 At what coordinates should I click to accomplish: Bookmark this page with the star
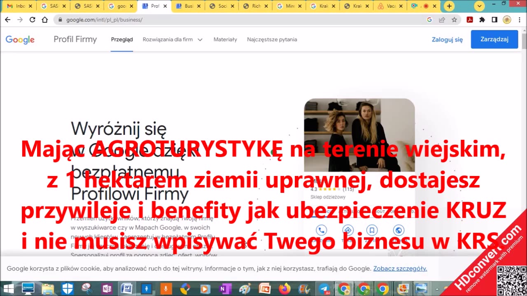coord(454,20)
